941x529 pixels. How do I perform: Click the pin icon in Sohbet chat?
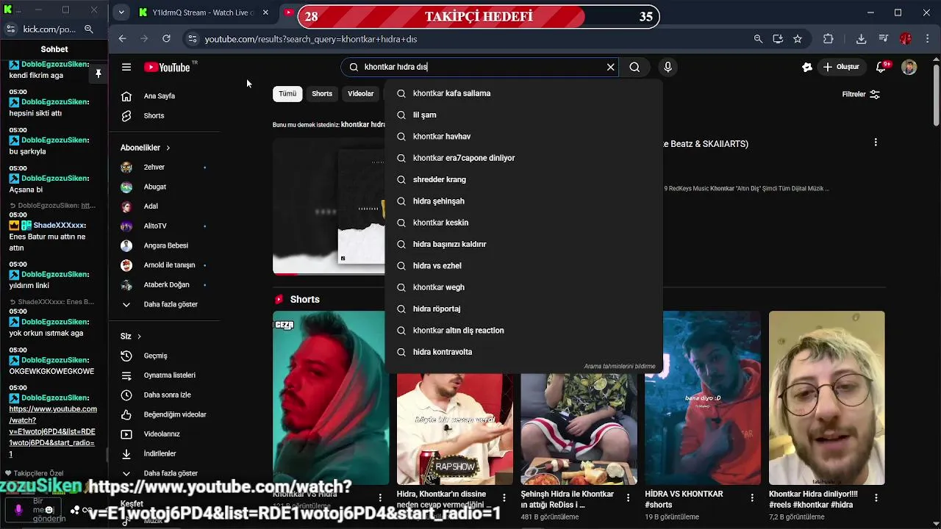tap(98, 74)
